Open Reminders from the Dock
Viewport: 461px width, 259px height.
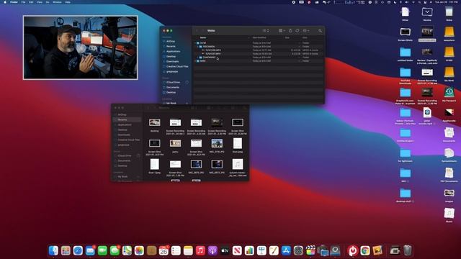click(176, 250)
